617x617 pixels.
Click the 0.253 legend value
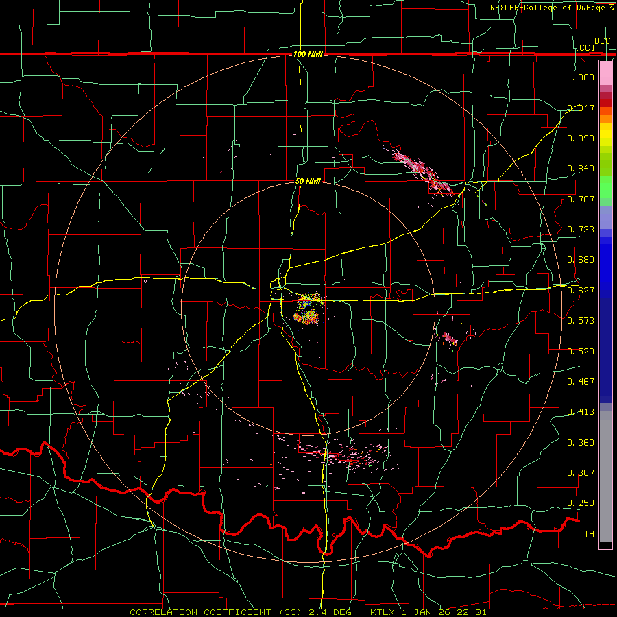pyautogui.click(x=581, y=503)
